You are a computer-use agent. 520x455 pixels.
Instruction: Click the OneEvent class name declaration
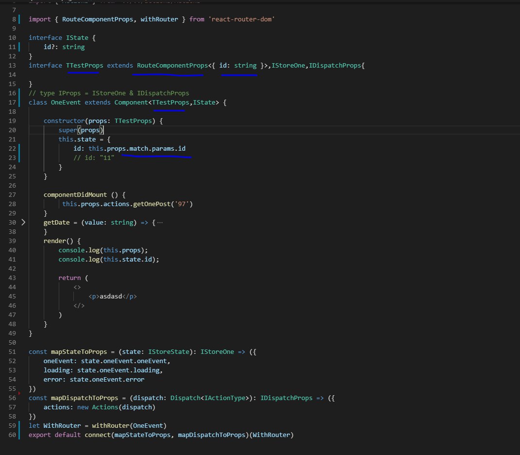[66, 102]
